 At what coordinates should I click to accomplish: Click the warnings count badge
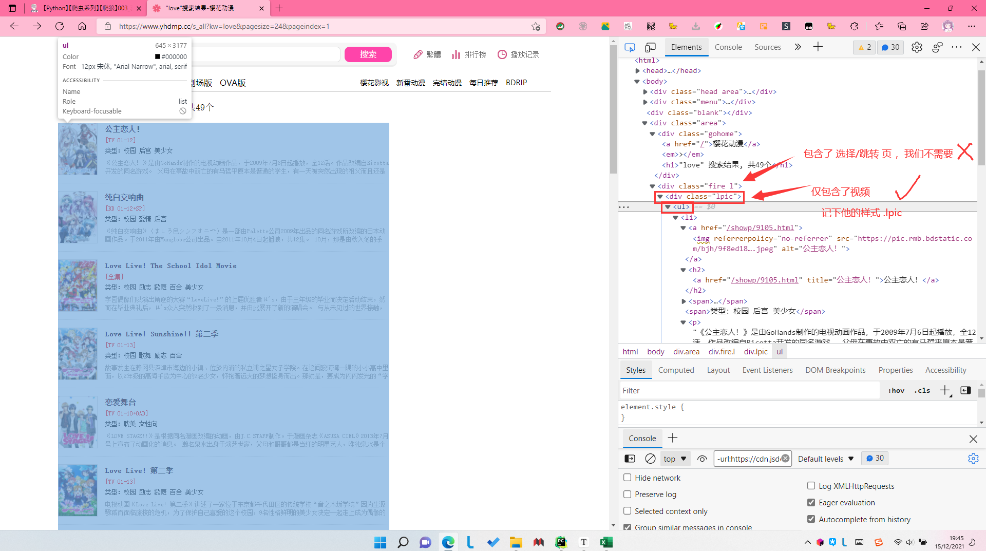coord(865,47)
